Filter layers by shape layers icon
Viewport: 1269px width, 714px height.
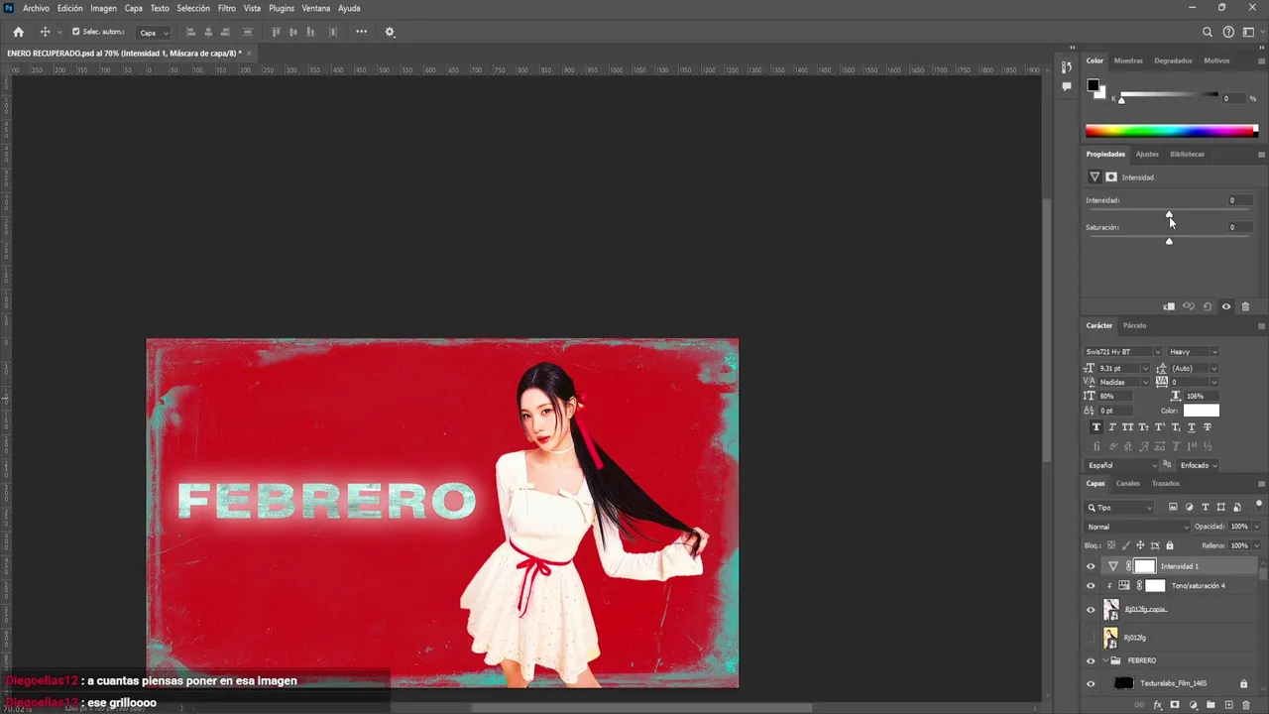point(1221,507)
